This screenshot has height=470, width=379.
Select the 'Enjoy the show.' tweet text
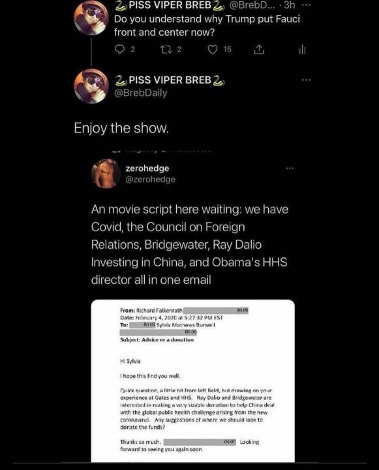pos(121,129)
